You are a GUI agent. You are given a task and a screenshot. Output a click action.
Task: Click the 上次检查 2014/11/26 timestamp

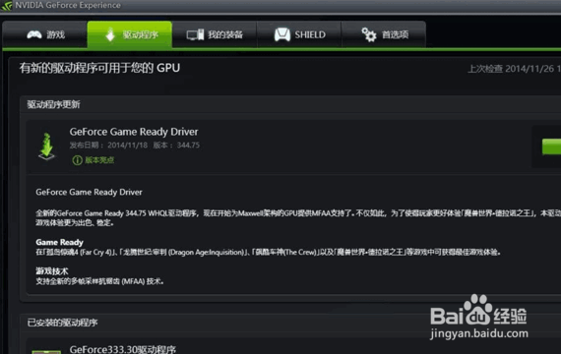(x=514, y=69)
